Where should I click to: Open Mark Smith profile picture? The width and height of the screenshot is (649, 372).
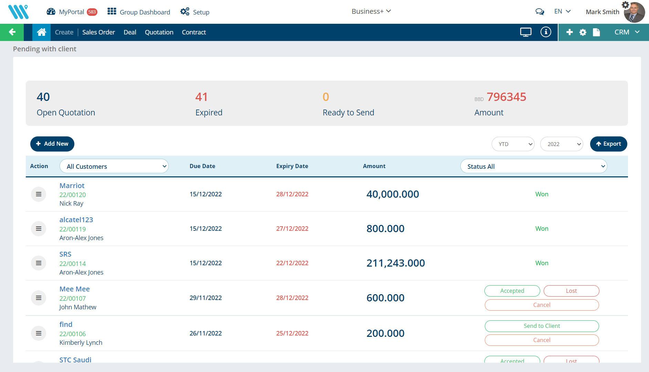634,12
